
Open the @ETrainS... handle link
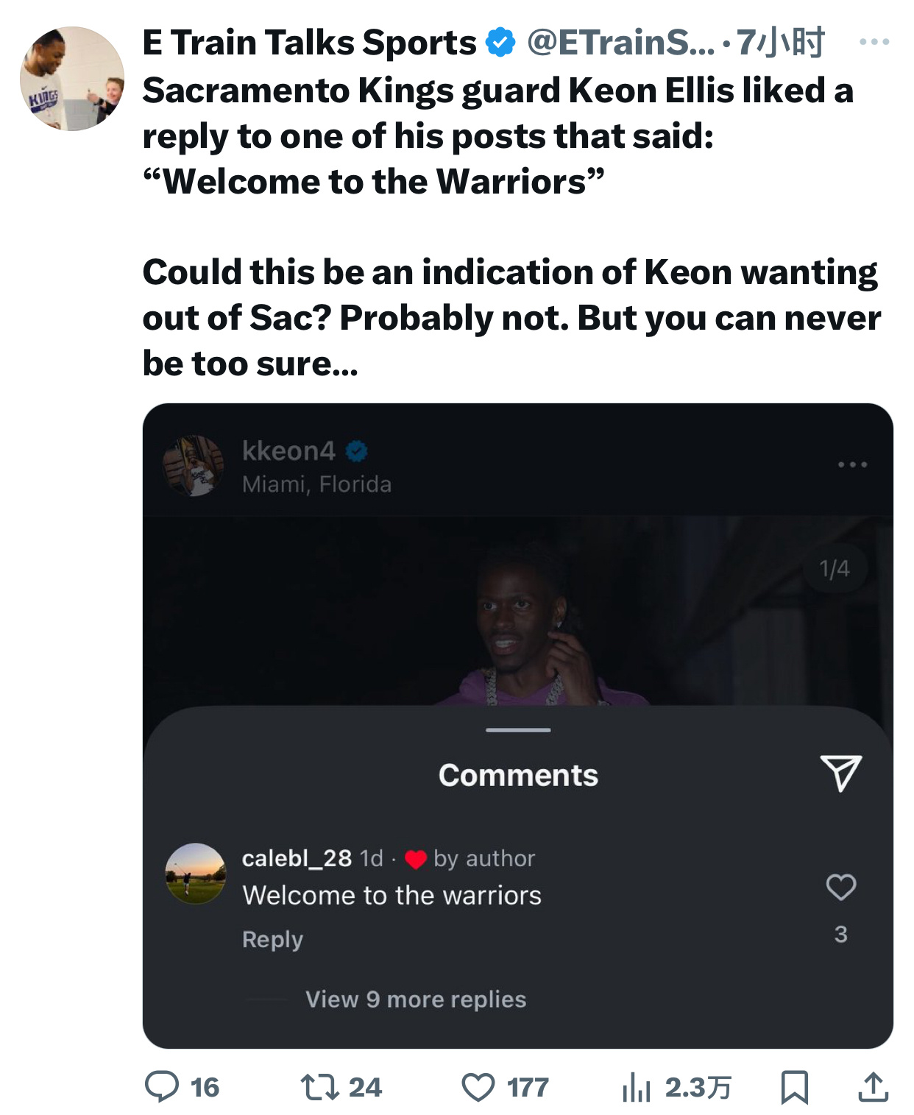620,42
